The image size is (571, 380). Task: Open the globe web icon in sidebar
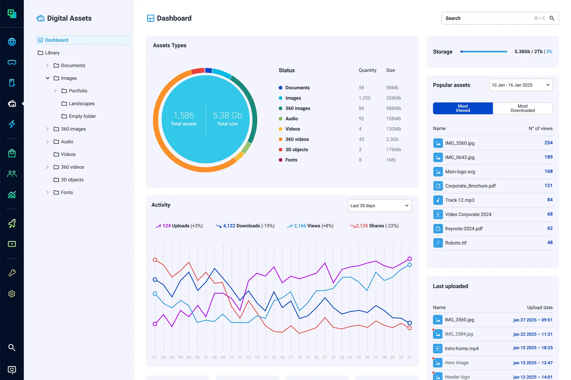12,42
